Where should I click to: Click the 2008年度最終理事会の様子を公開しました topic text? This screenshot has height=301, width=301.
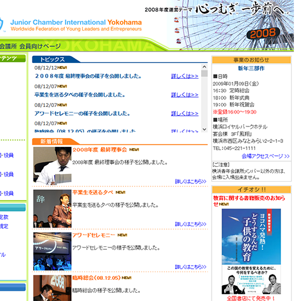88,76
